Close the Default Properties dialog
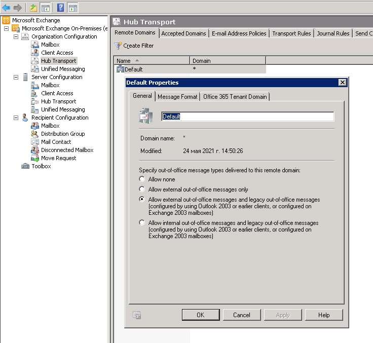The width and height of the screenshot is (373, 343). (342, 82)
